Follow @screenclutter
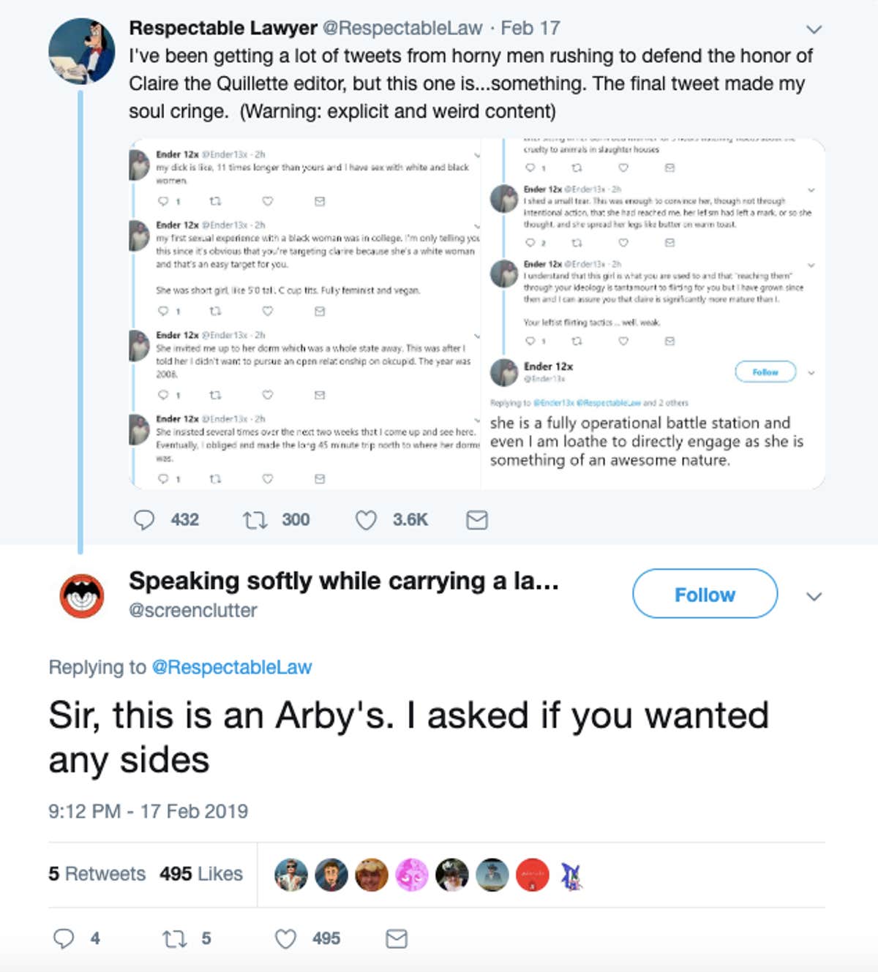The height and width of the screenshot is (972, 878). [x=704, y=595]
